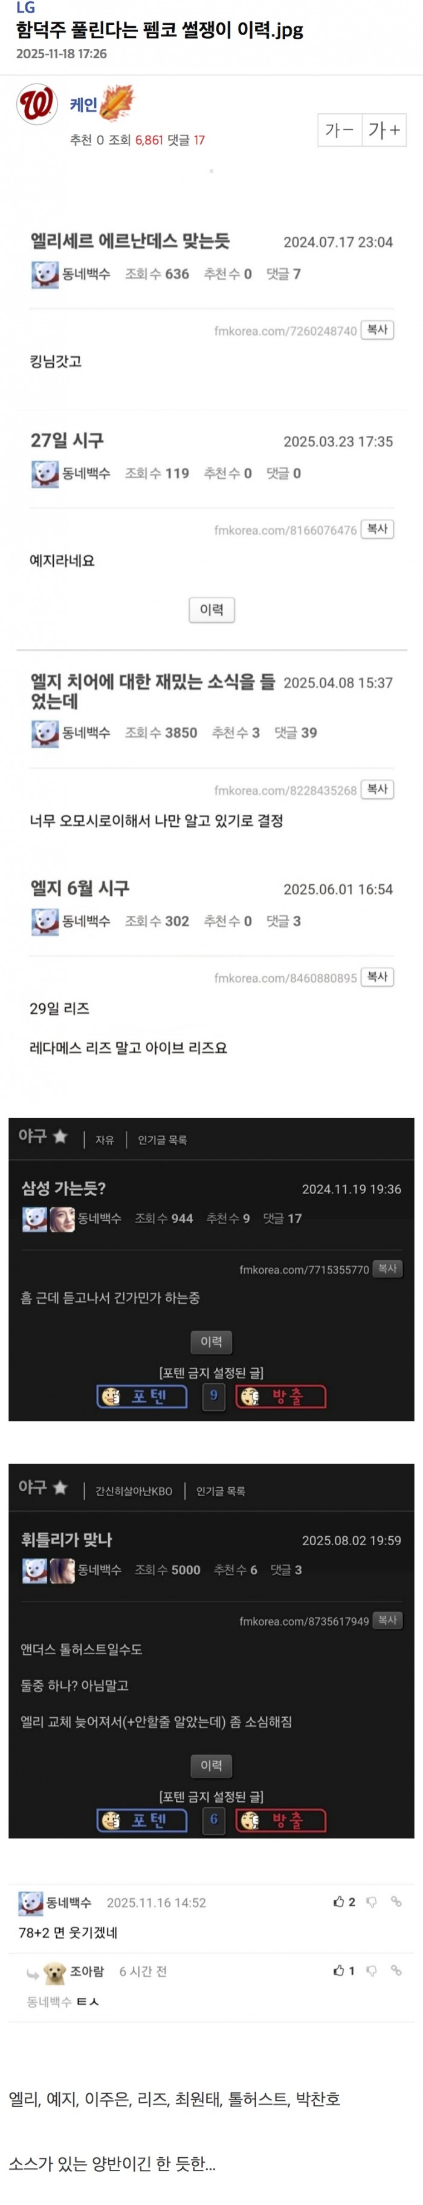
Task: Open 조아람's dog profile avatar
Action: pos(55,1972)
